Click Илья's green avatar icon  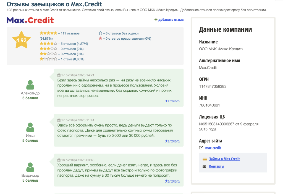pyautogui.click(x=30, y=127)
